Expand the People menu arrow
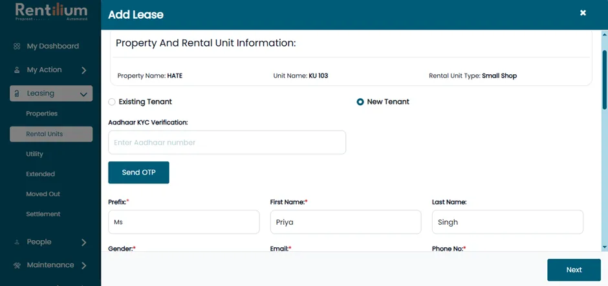The width and height of the screenshot is (608, 286). 83,243
